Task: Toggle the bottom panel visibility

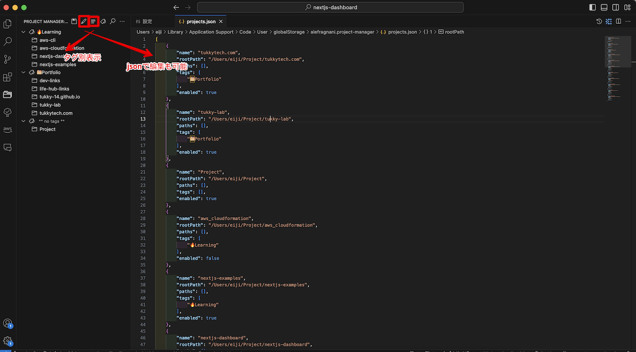Action: (x=604, y=7)
